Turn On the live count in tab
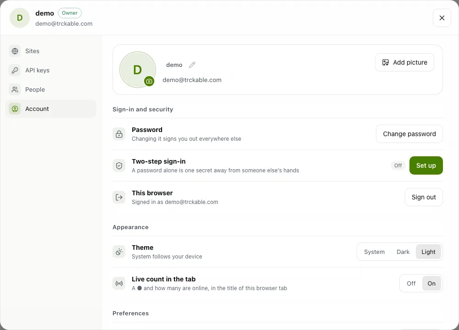This screenshot has height=330, width=459. (431, 284)
